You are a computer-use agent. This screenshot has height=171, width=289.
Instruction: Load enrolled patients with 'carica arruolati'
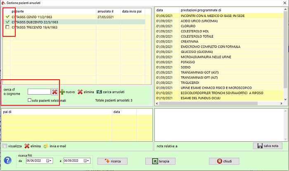99,92
